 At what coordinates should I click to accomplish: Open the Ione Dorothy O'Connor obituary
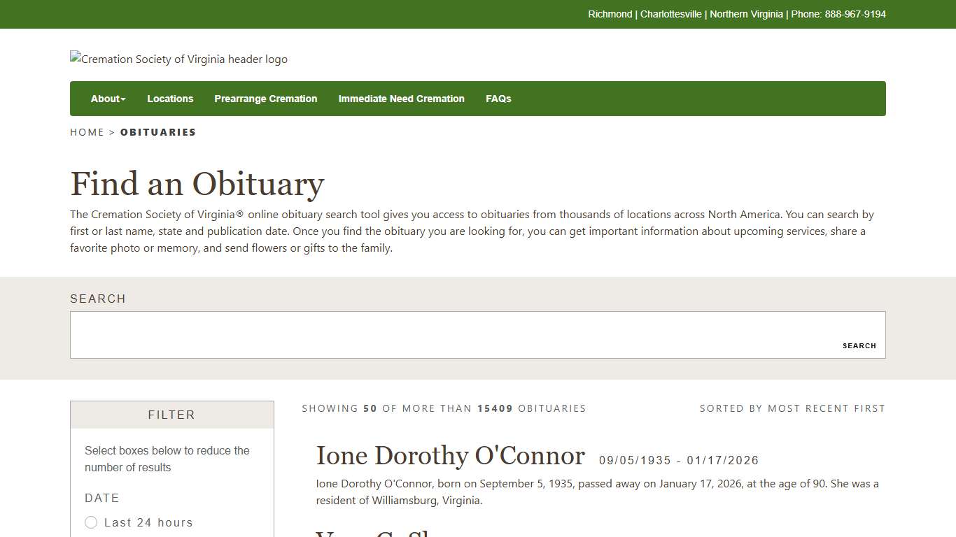coord(450,455)
